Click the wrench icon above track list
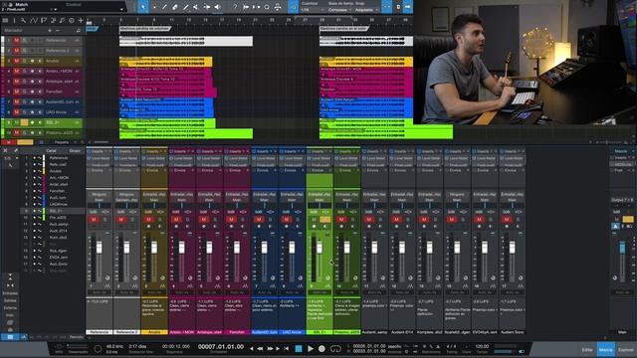 pos(24,20)
